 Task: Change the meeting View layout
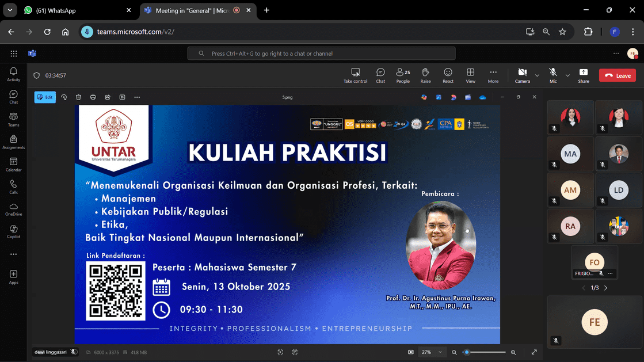click(x=470, y=75)
